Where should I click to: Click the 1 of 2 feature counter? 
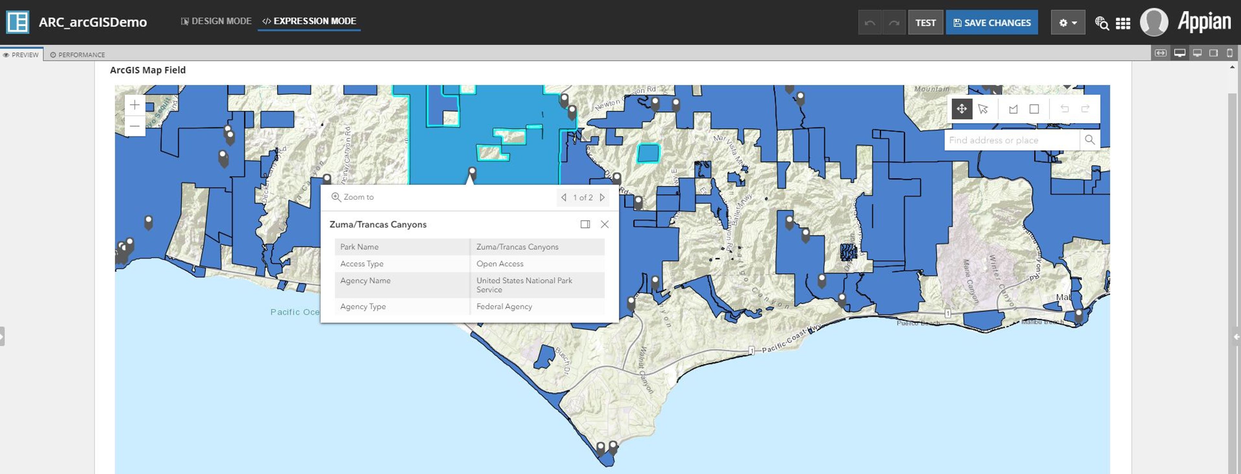pos(583,197)
